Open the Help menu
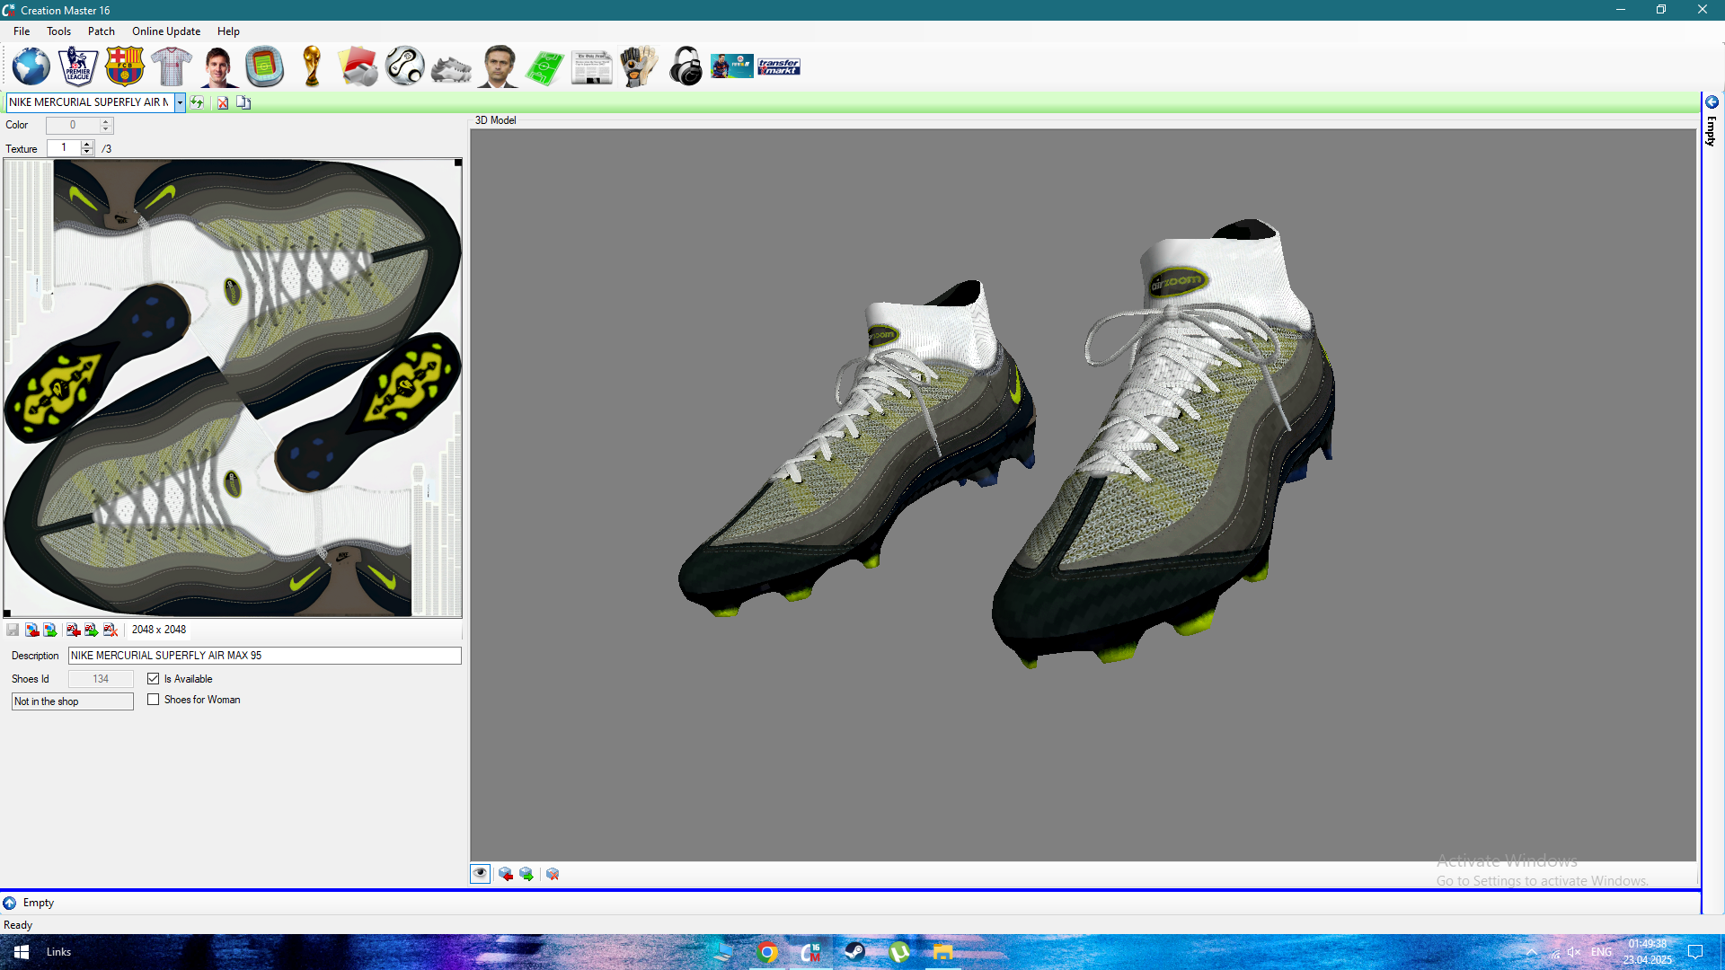This screenshot has height=970, width=1725. (x=228, y=31)
